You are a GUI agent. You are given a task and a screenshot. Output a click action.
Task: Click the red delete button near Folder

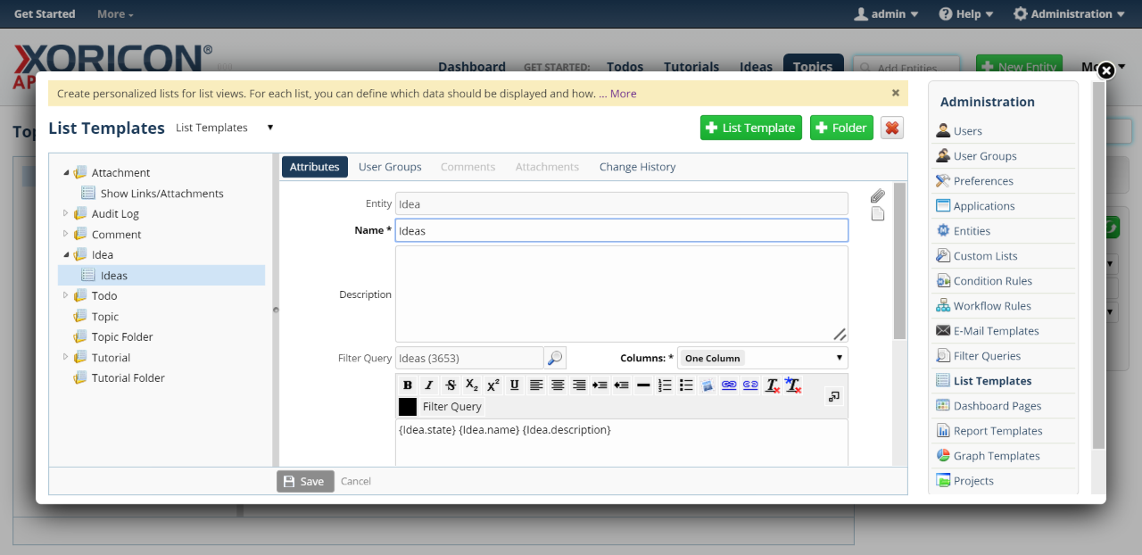click(x=891, y=128)
